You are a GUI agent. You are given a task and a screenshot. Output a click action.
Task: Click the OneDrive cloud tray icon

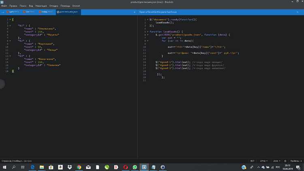tap(263, 167)
